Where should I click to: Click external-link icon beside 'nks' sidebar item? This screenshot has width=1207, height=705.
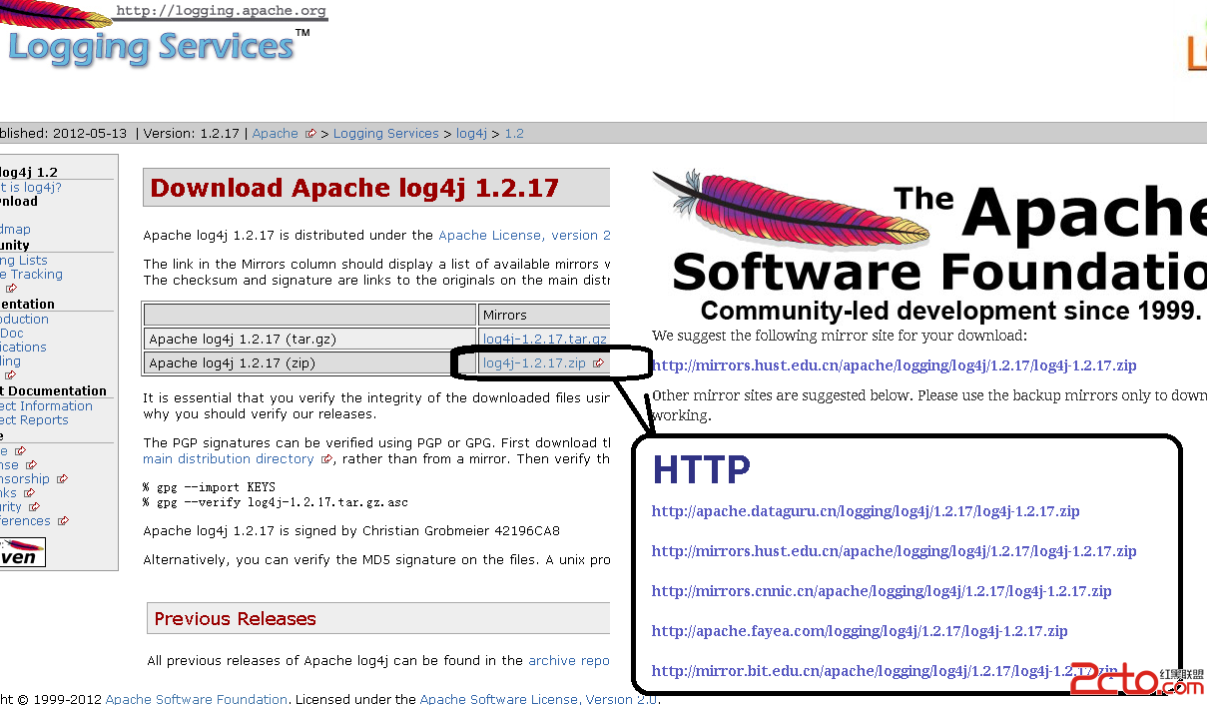30,493
